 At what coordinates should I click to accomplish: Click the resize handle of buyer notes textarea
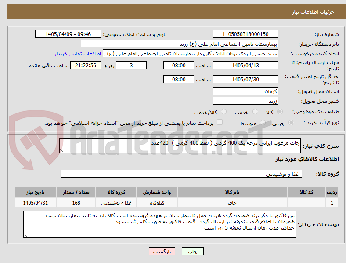pos(25,236)
